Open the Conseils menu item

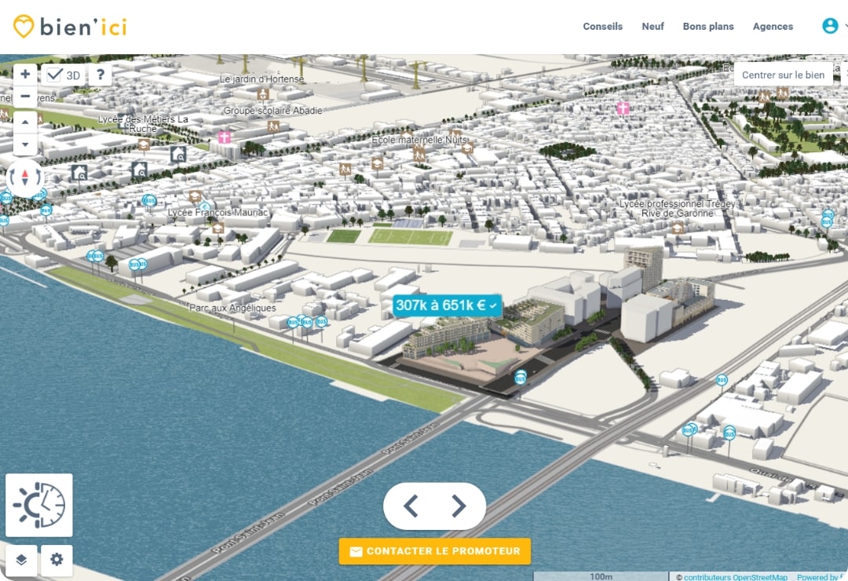coord(602,27)
